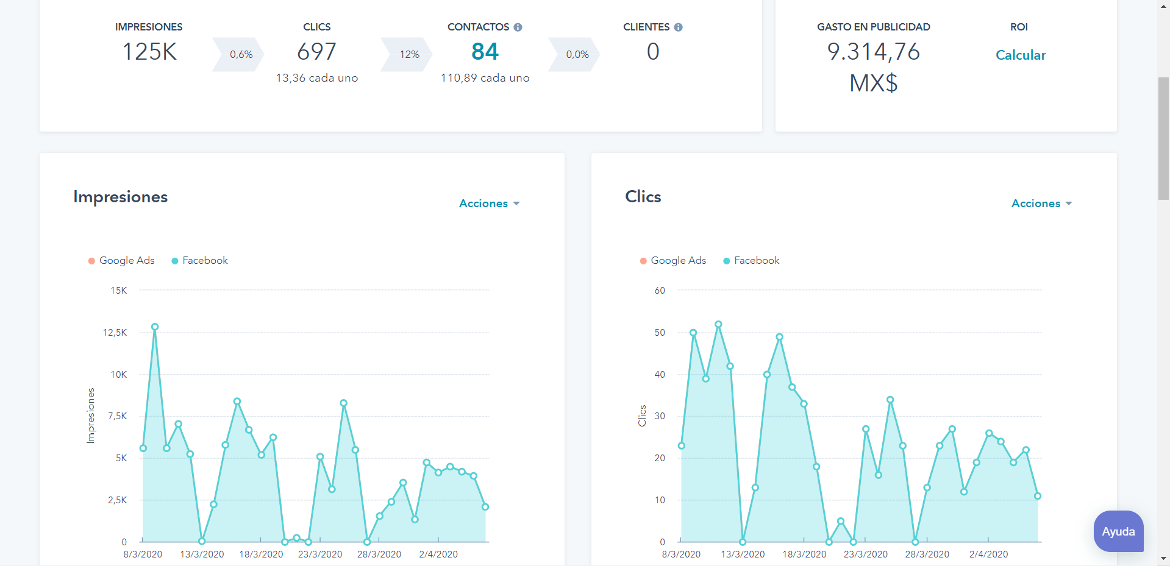Click Calcular under ROI
This screenshot has height=566, width=1170.
coord(1020,55)
